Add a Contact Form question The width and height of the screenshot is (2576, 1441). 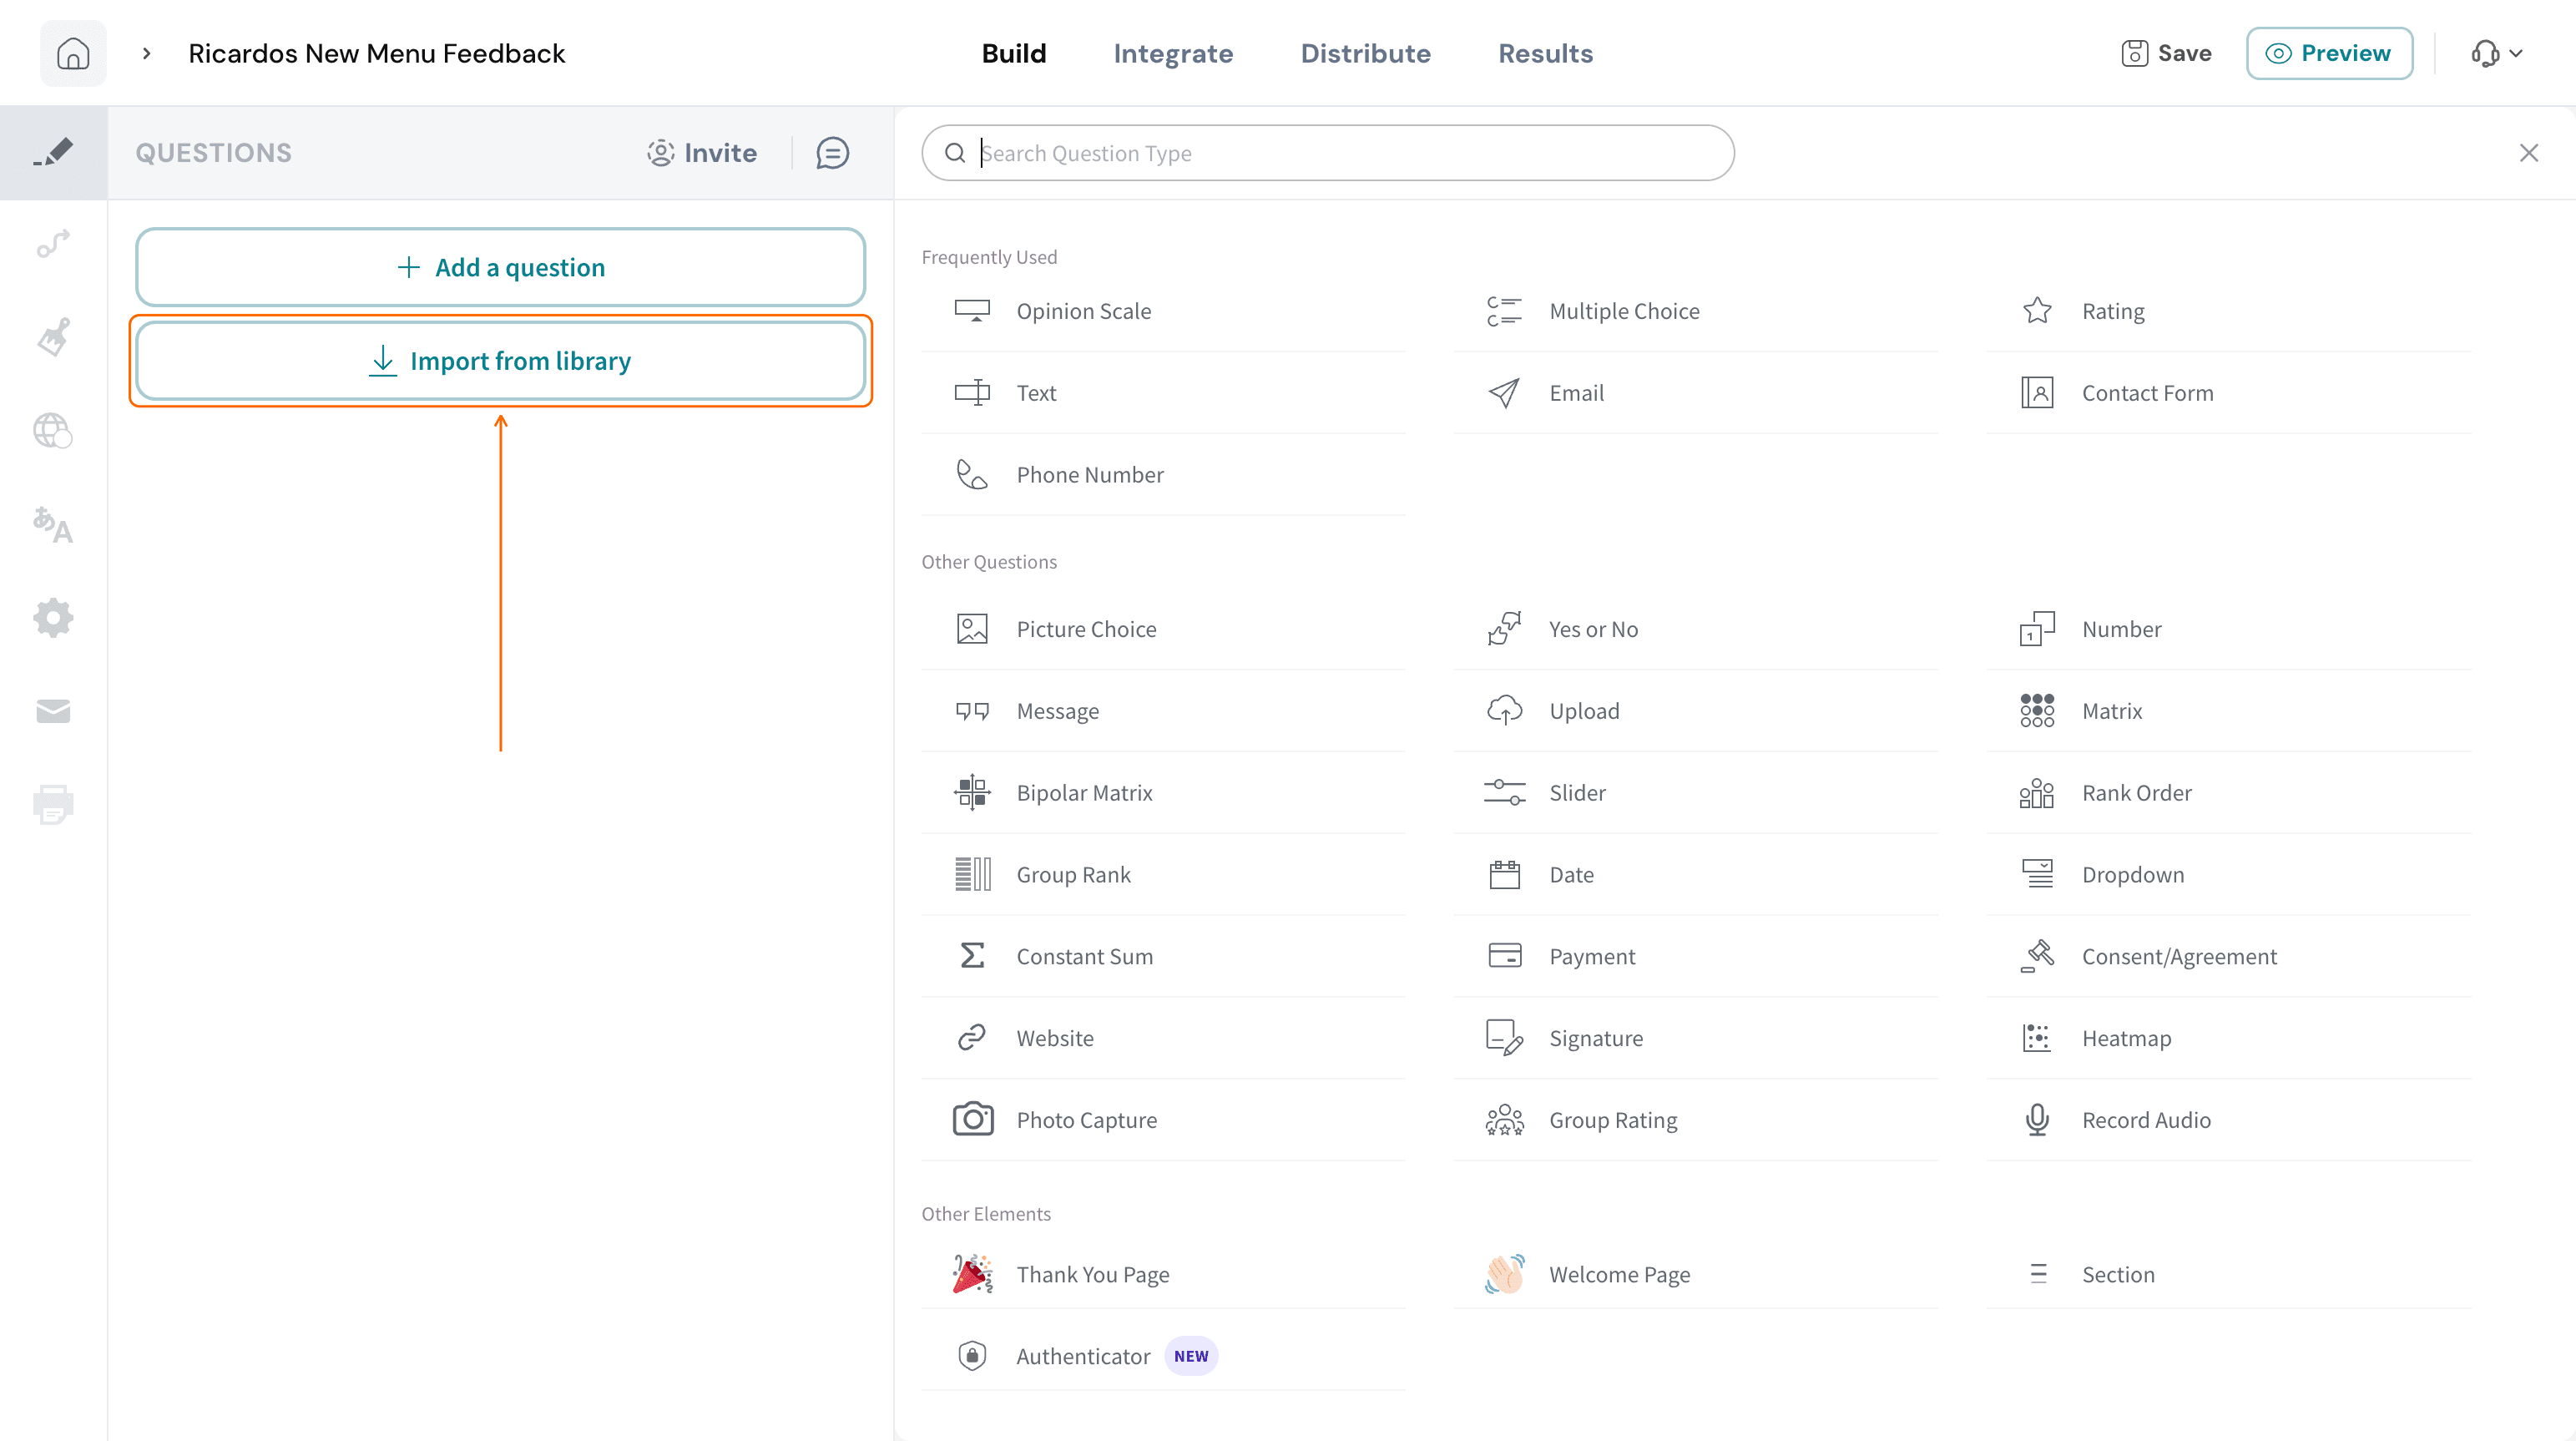tap(2229, 393)
